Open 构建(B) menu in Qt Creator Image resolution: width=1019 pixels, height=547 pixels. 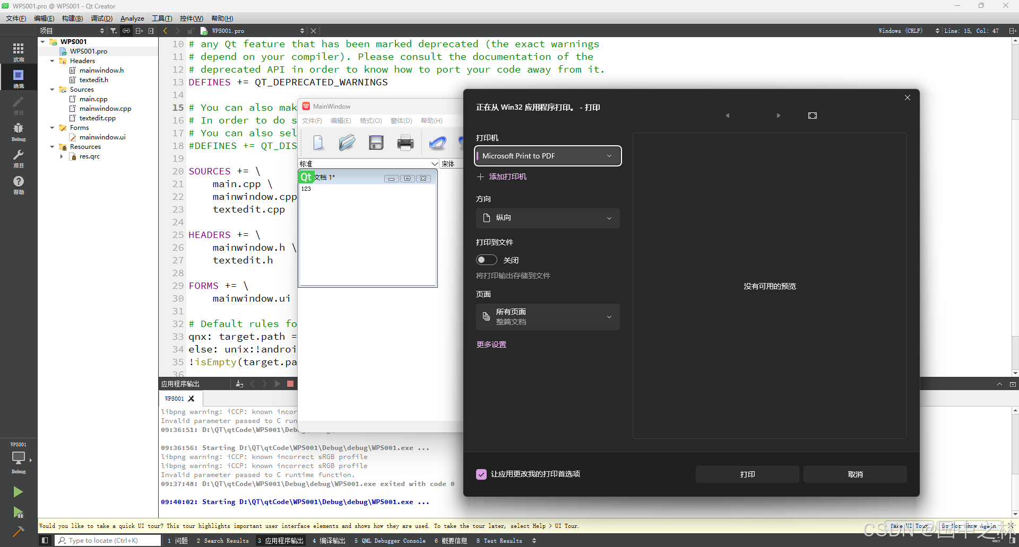click(72, 19)
